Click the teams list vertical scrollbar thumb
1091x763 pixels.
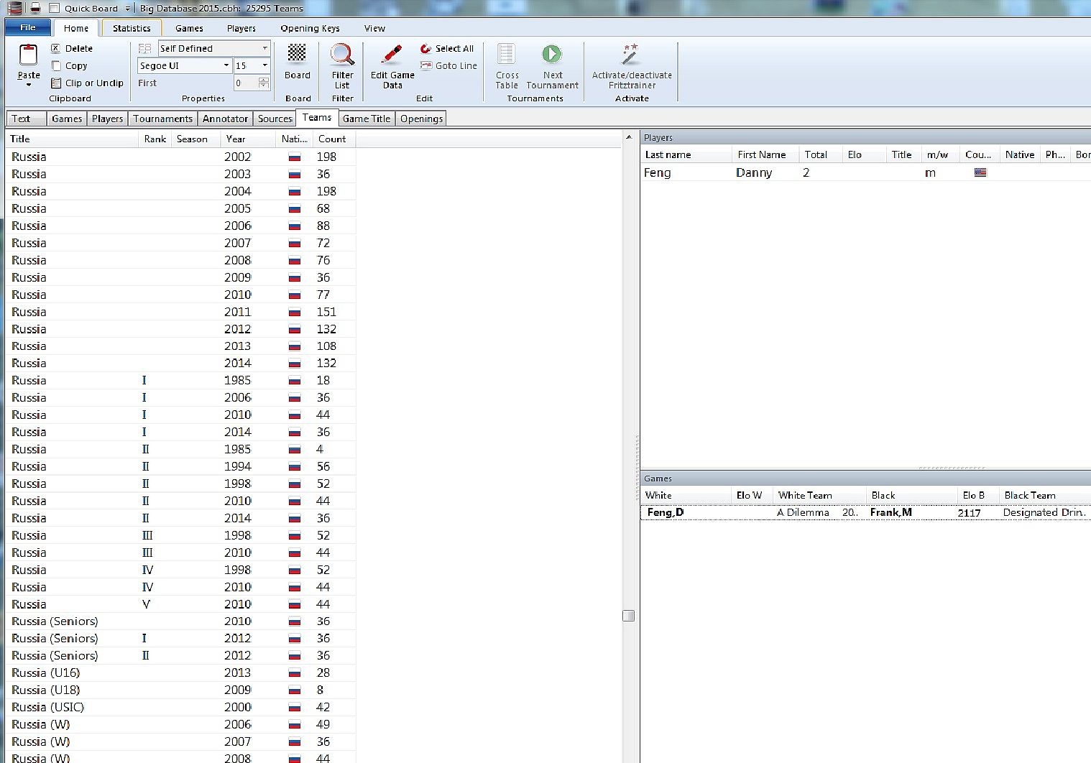pyautogui.click(x=628, y=616)
